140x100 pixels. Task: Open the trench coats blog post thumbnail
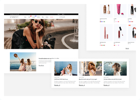90,68
